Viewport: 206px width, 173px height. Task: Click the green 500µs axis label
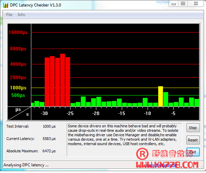click(18, 95)
